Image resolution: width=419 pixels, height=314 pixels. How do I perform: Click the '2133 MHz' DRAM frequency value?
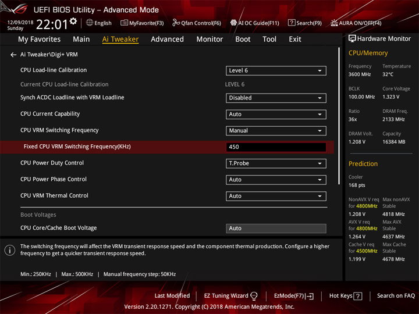tap(393, 119)
